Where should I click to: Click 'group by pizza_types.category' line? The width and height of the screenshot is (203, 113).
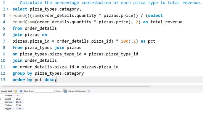[x=48, y=73]
